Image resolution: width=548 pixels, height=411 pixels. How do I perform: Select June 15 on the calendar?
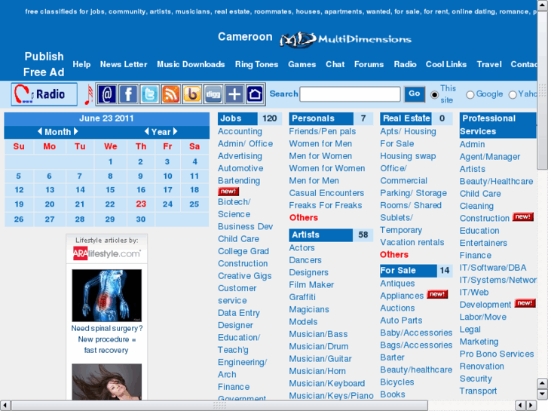pos(110,189)
